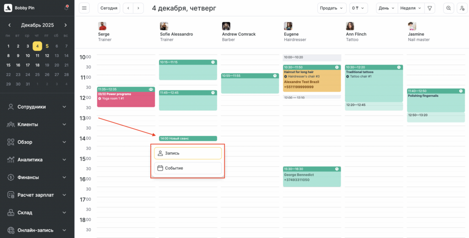Screen dimensions: 469x238
Task: Click the Bobby Pin logo
Action: pos(8,8)
